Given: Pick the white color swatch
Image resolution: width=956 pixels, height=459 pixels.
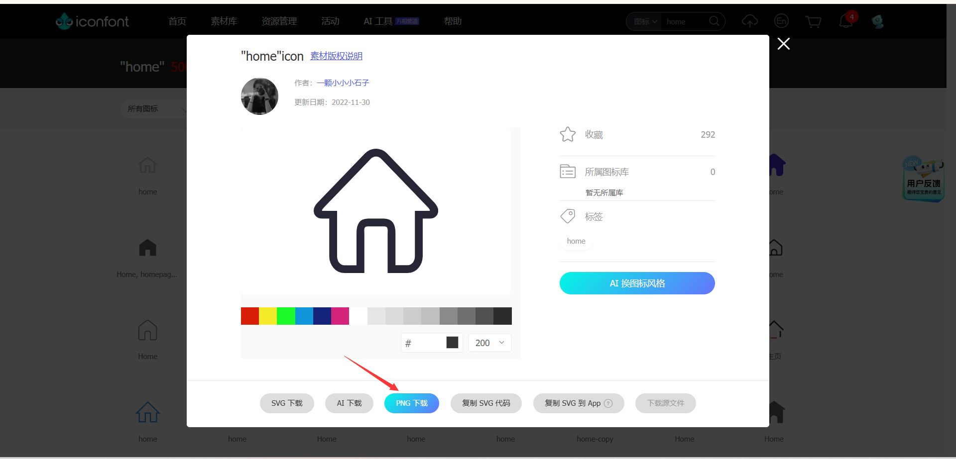Looking at the screenshot, I should tap(358, 316).
